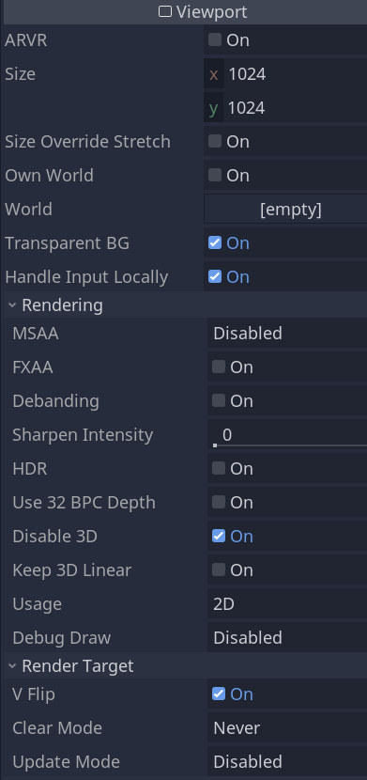Enable HDR rendering checkbox
This screenshot has height=780, width=367.
coord(219,469)
